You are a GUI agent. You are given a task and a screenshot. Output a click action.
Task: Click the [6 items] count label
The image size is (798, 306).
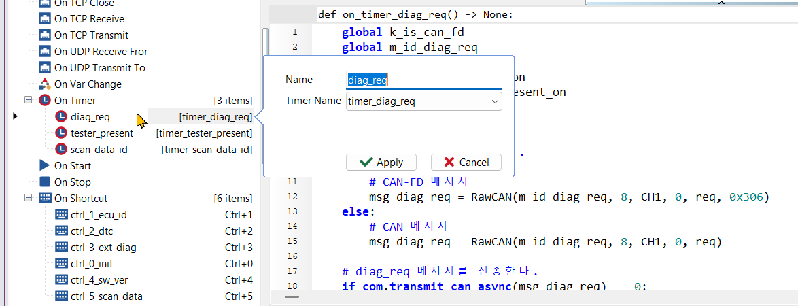coord(233,199)
